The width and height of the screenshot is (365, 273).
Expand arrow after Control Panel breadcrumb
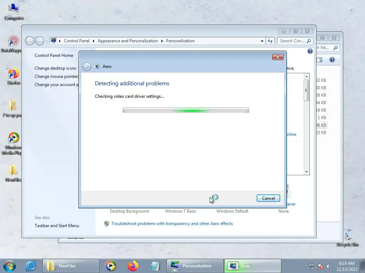94,41
